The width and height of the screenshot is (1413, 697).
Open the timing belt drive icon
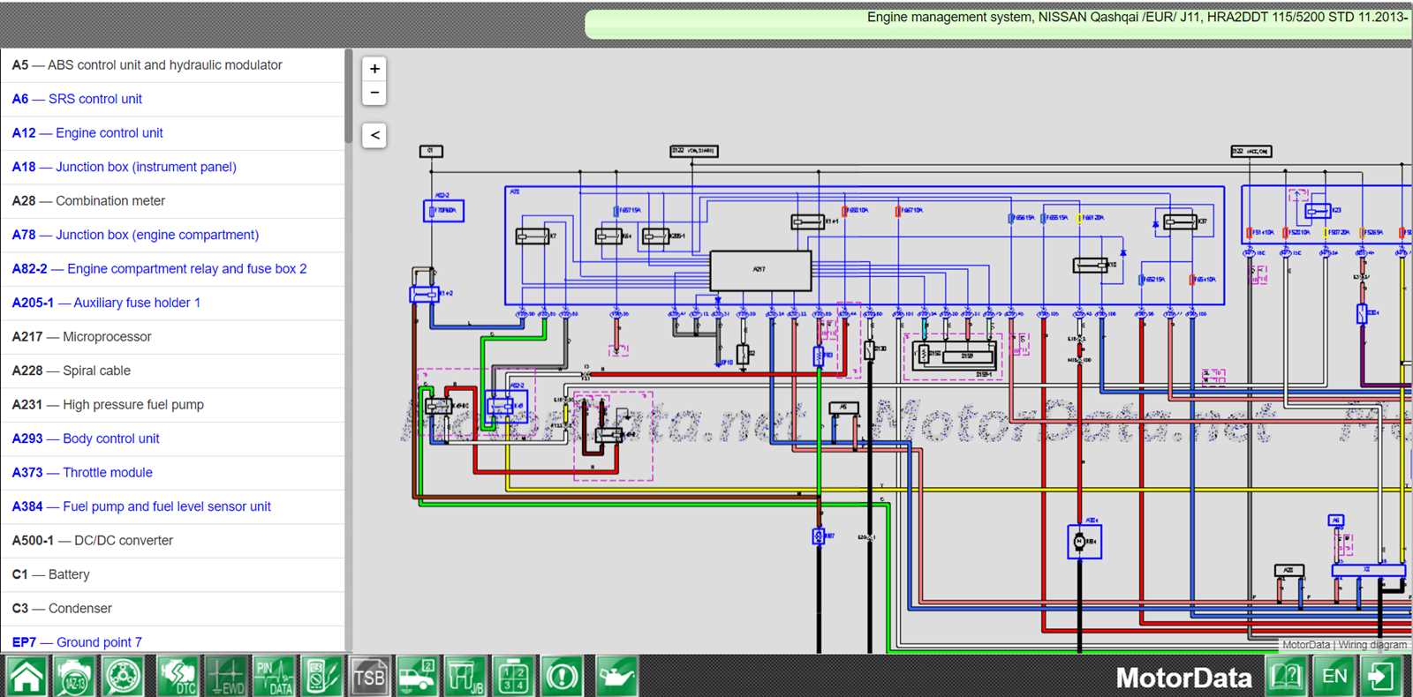coord(124,677)
